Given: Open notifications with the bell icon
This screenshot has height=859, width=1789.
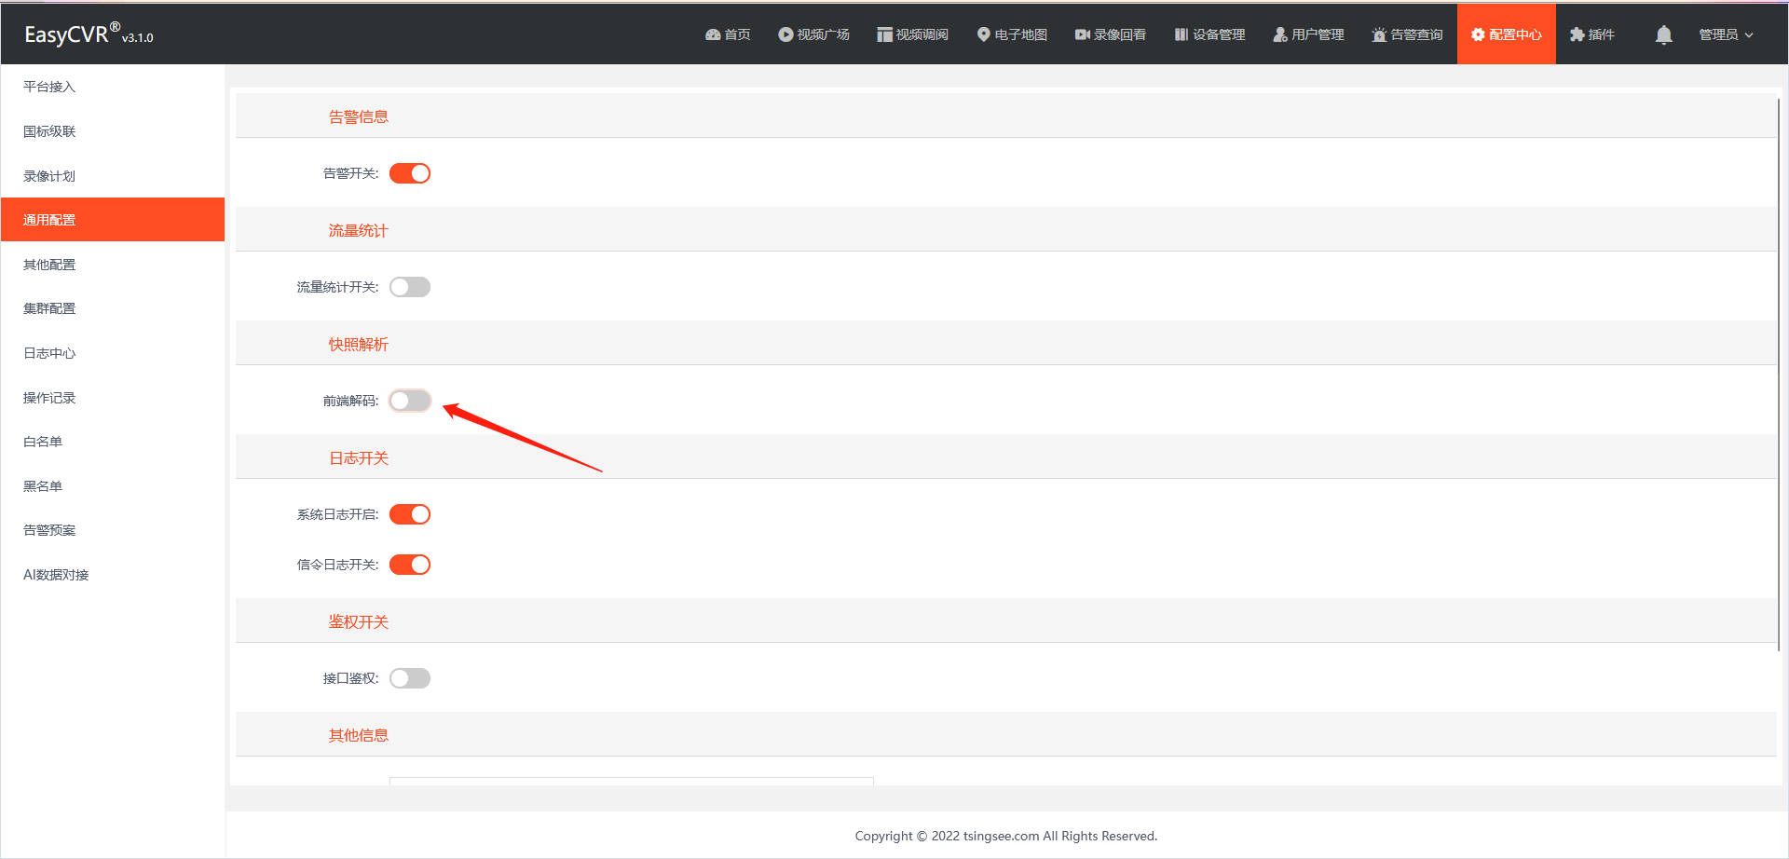Looking at the screenshot, I should pos(1663,34).
